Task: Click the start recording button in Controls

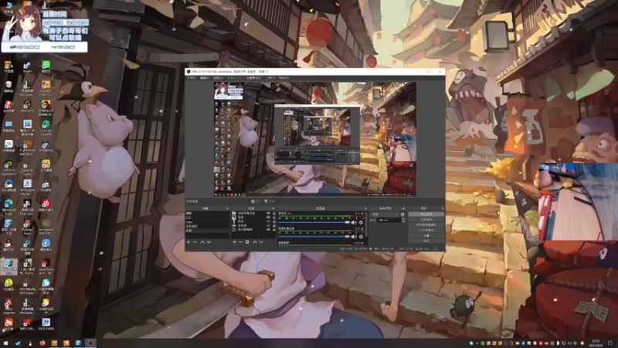Action: pos(426,220)
